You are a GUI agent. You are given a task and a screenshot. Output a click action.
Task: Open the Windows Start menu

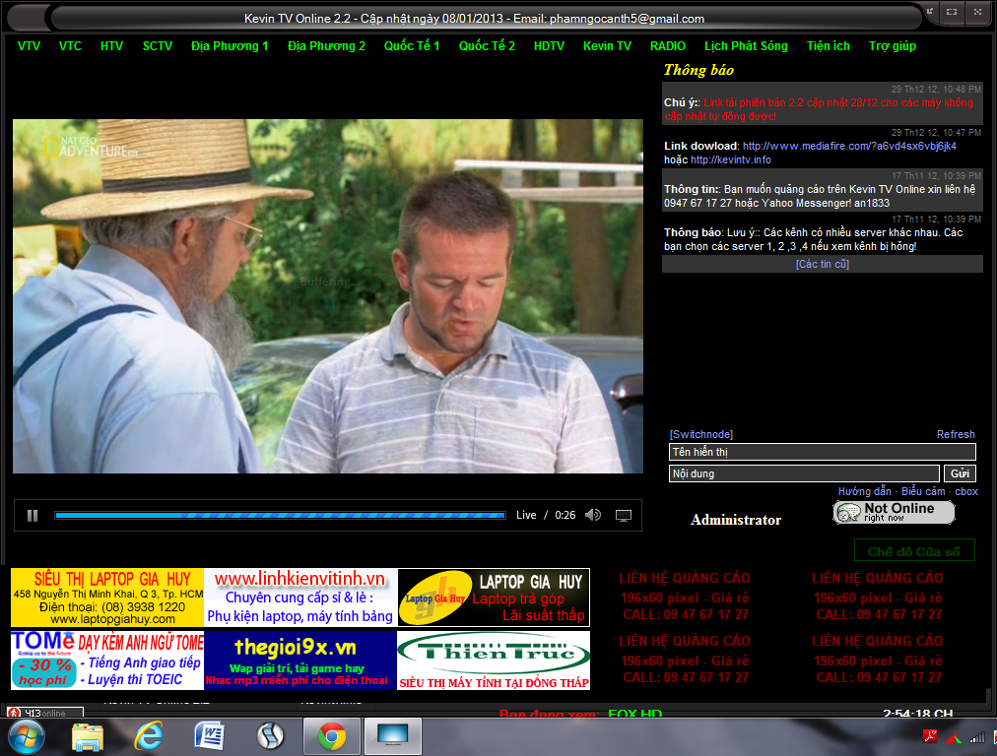[26, 737]
